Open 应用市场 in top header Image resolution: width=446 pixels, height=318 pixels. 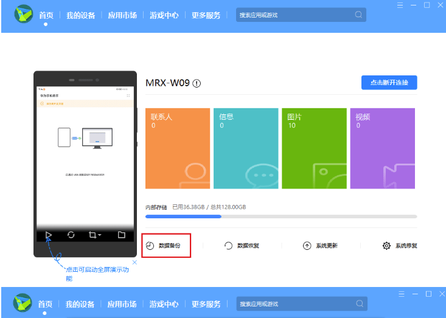[x=122, y=15]
